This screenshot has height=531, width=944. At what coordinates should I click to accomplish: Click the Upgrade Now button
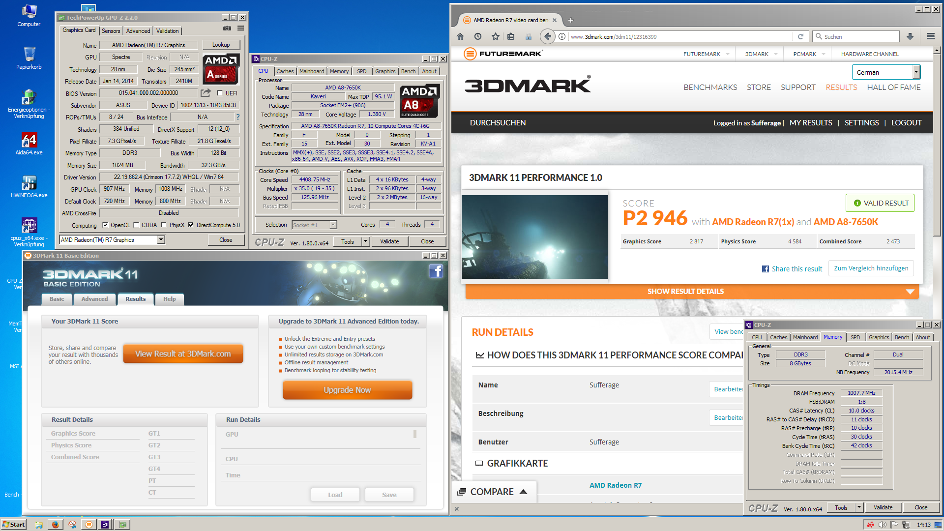click(x=348, y=390)
